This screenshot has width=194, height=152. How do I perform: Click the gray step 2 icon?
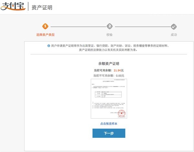[x=110, y=27]
